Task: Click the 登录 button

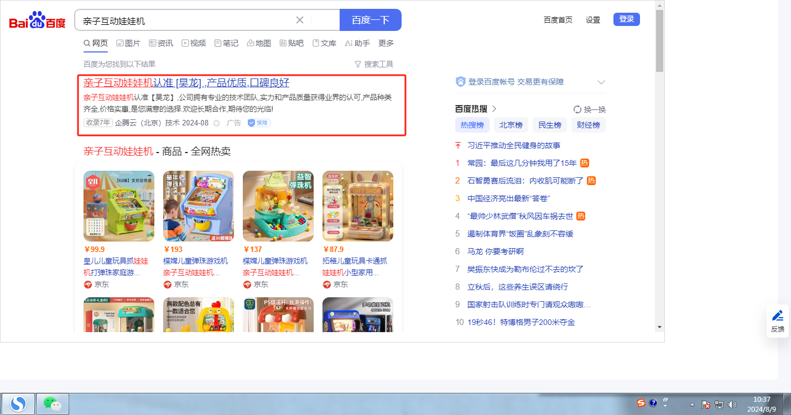Action: click(x=627, y=19)
